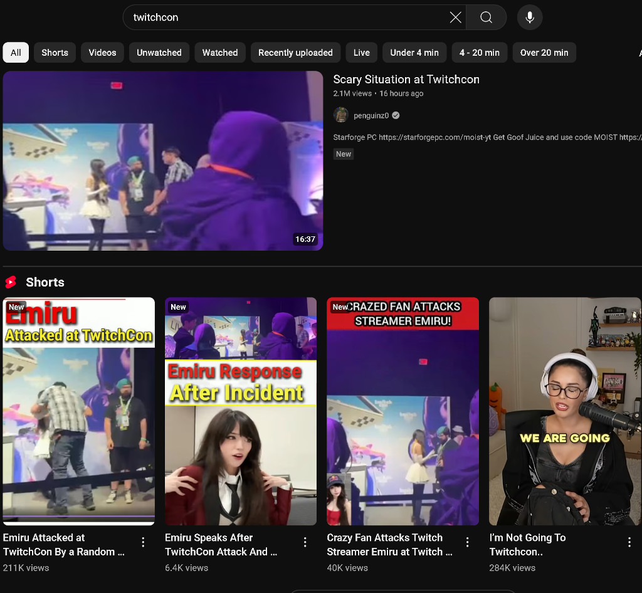This screenshot has height=593, width=642.
Task: Visit the penguinz0 channel name link
Action: (371, 115)
